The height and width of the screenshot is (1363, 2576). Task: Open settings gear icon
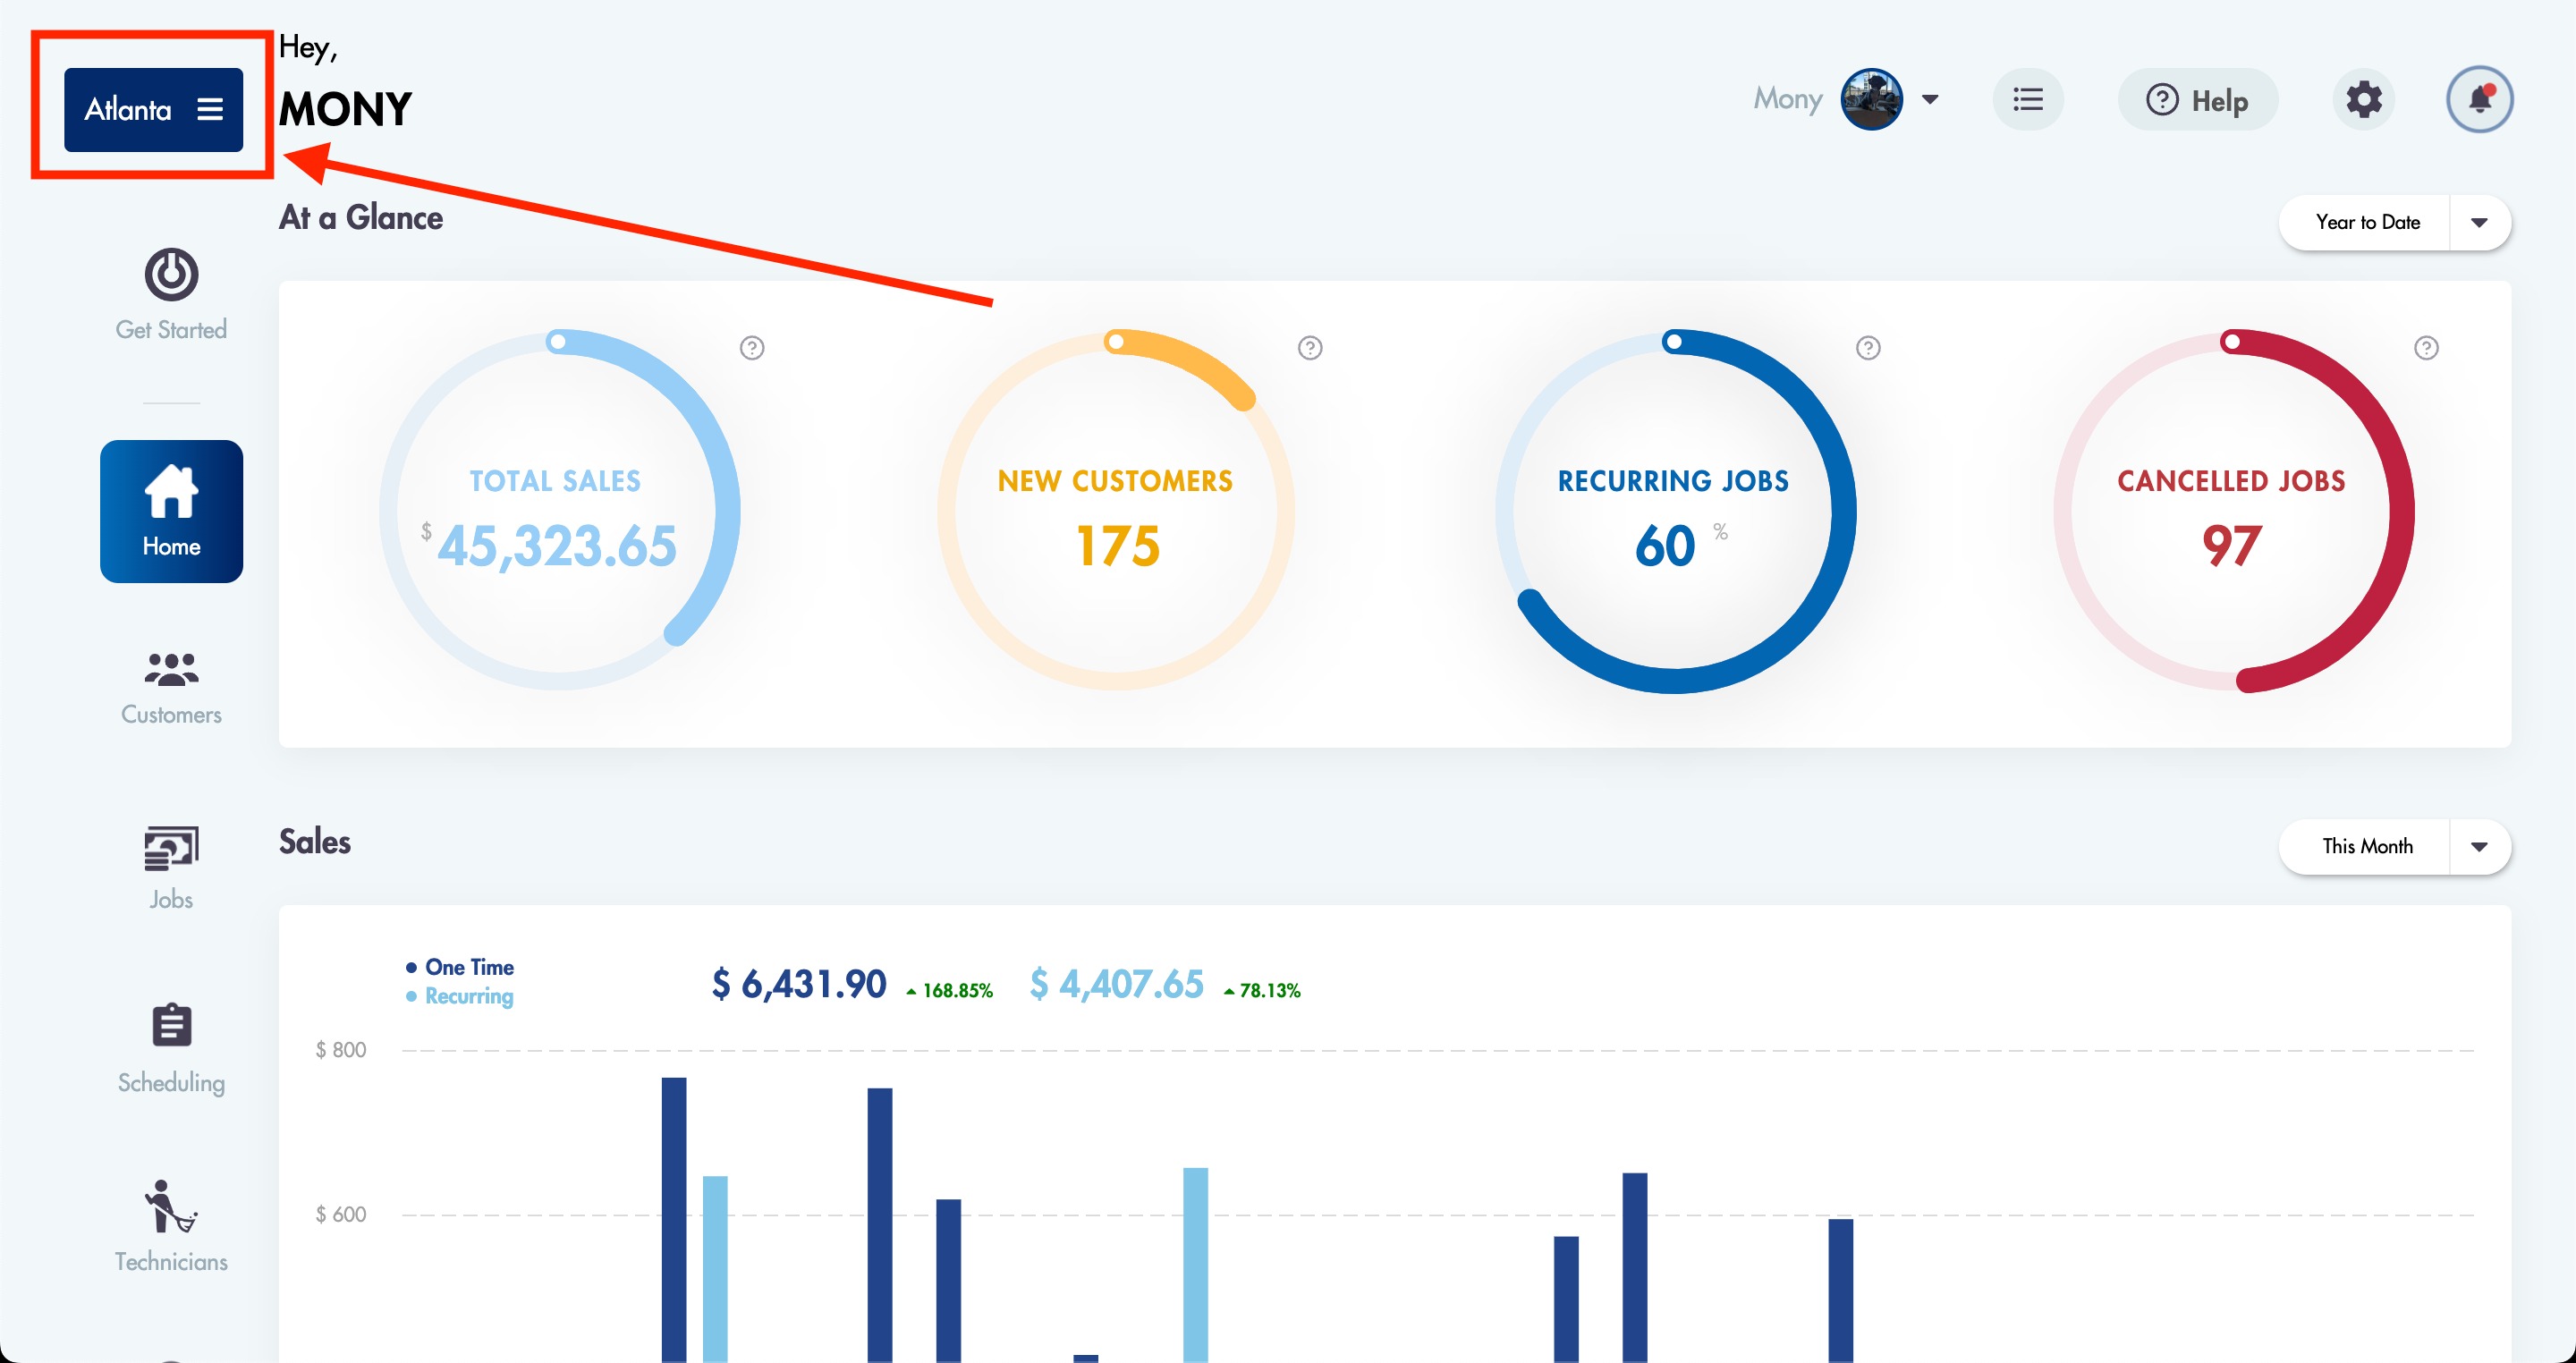click(x=2364, y=99)
